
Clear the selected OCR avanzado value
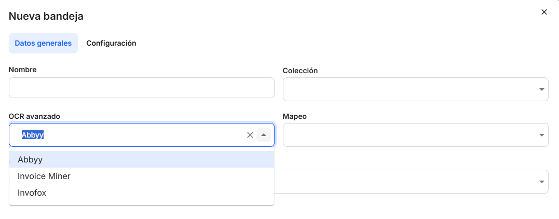(250, 135)
